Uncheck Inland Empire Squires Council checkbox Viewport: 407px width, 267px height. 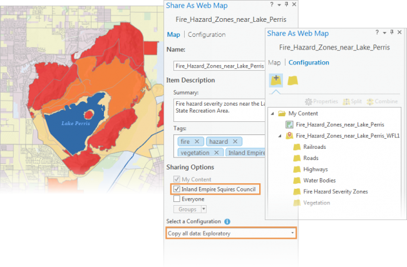coord(177,189)
